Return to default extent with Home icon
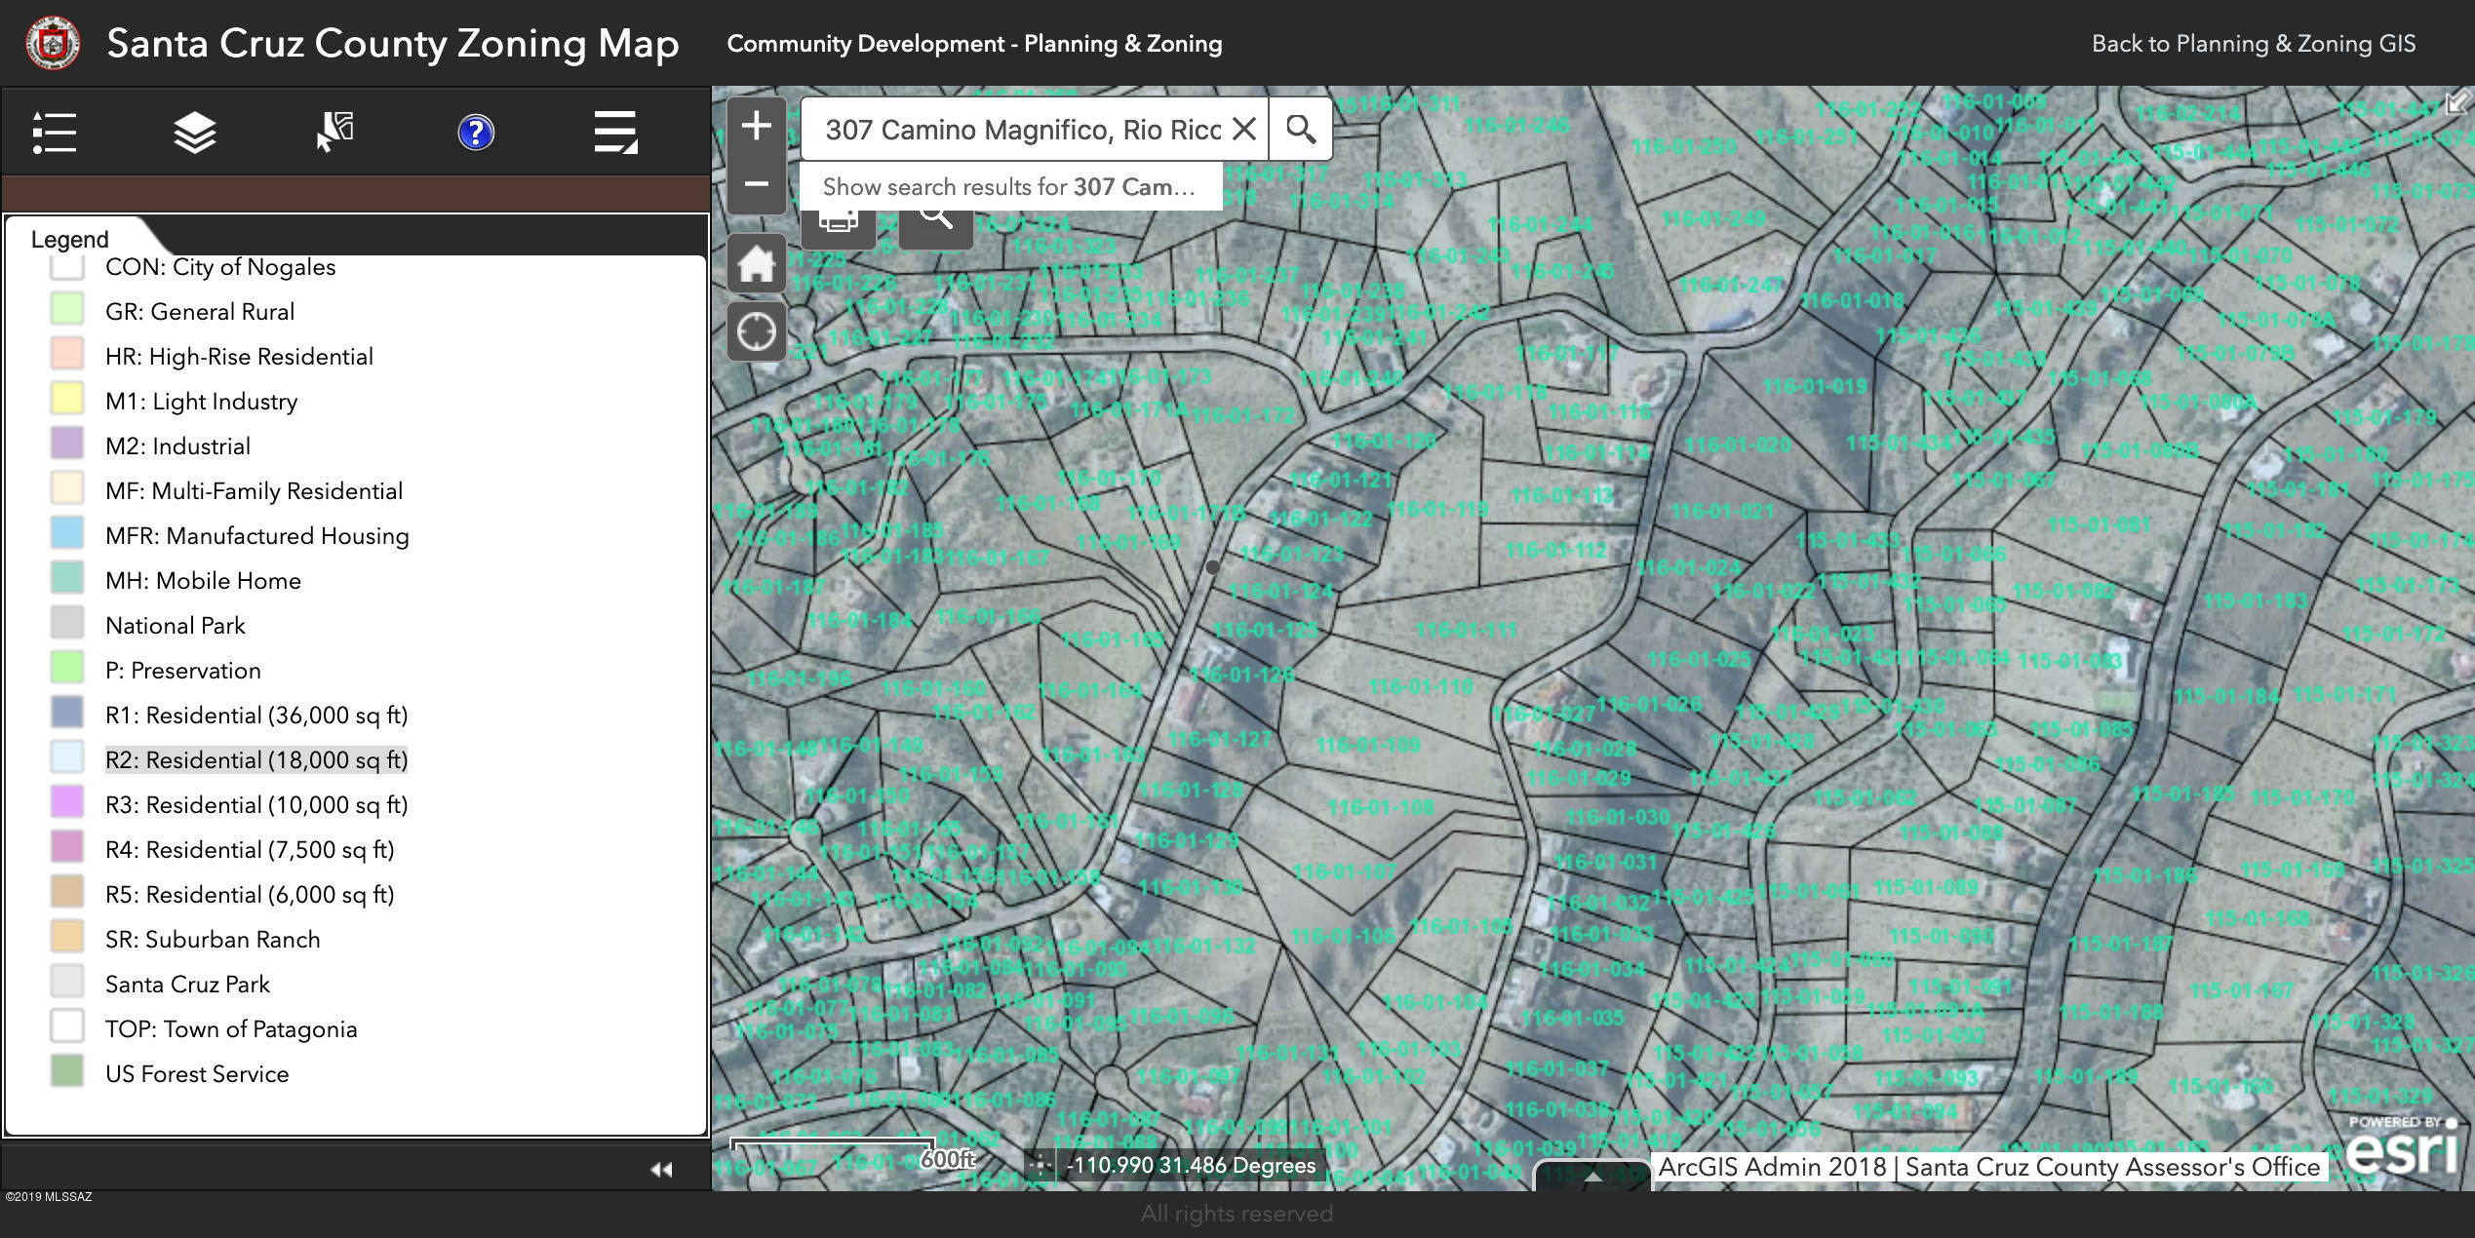This screenshot has width=2475, height=1238. (757, 264)
